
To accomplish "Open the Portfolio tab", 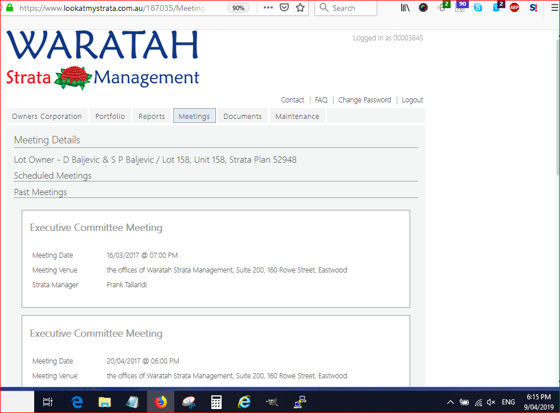I will 111,116.
